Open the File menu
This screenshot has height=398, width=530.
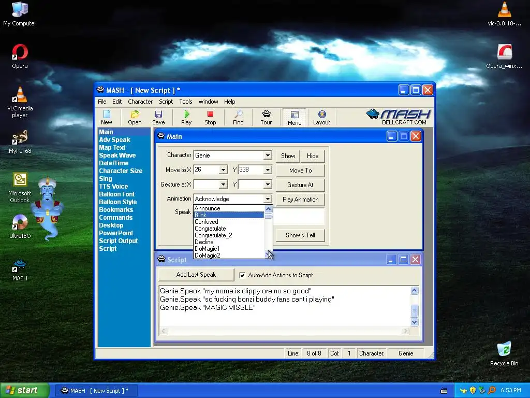pyautogui.click(x=102, y=102)
